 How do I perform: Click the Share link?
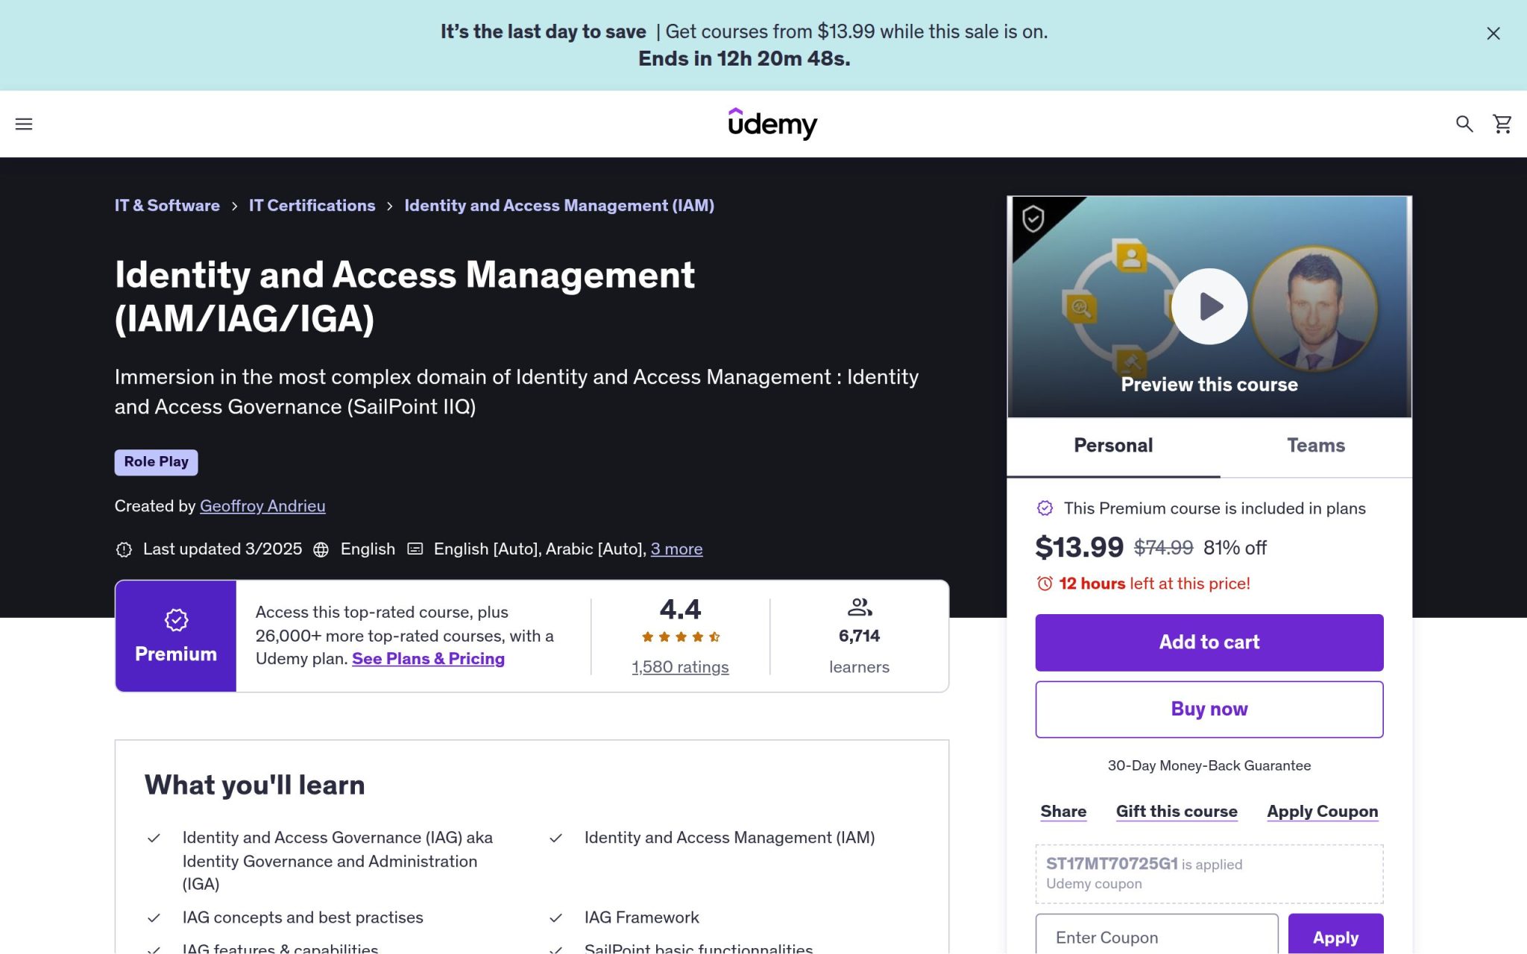pos(1063,812)
